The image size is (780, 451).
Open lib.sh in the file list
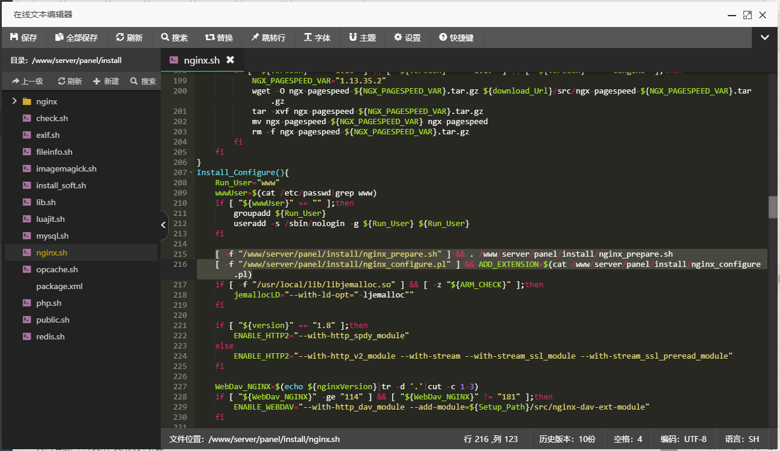(46, 202)
